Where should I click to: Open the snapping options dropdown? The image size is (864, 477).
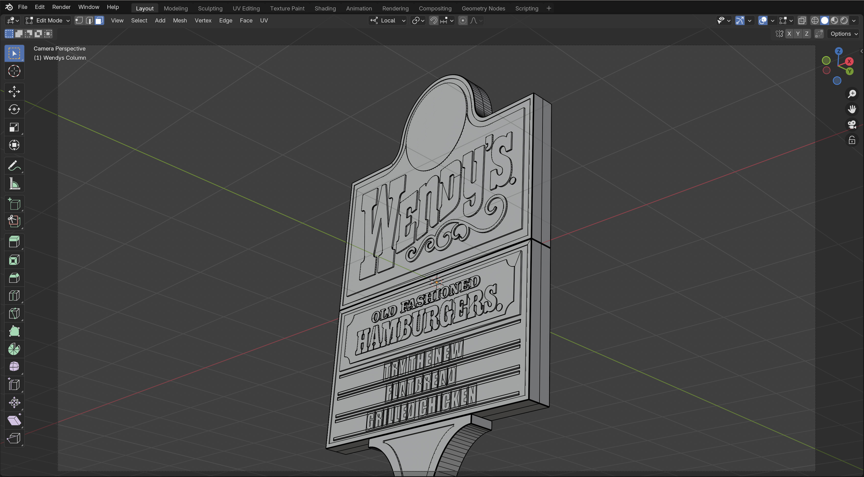[446, 20]
